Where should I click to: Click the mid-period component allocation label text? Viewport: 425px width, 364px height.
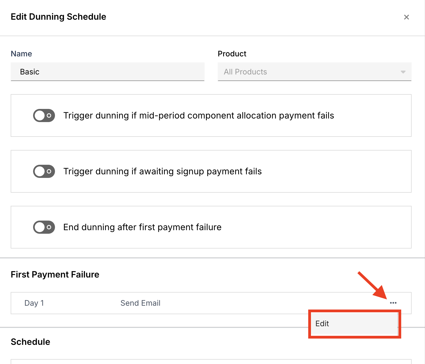(199, 115)
